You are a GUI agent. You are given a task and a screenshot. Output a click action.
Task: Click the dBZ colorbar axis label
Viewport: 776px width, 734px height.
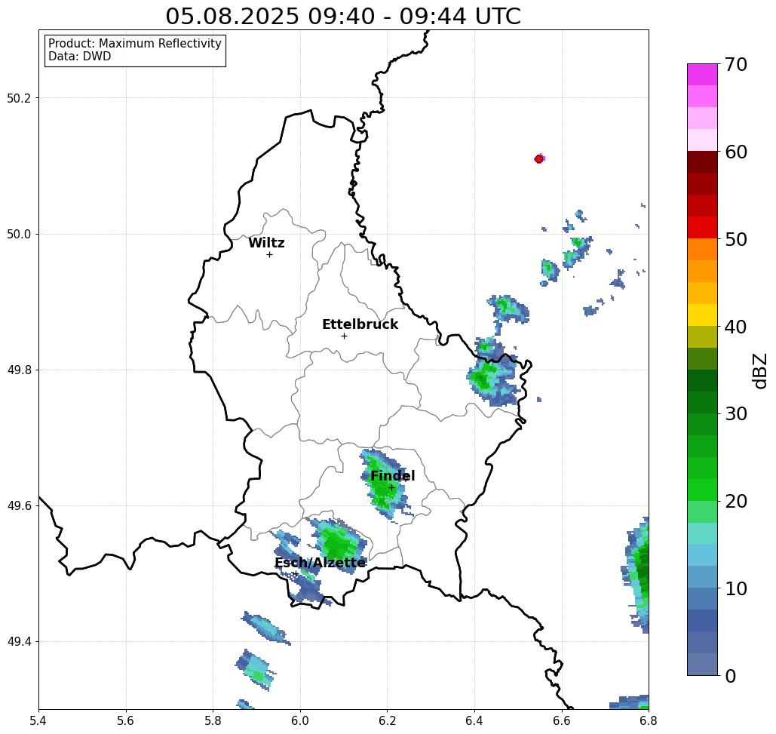point(760,370)
